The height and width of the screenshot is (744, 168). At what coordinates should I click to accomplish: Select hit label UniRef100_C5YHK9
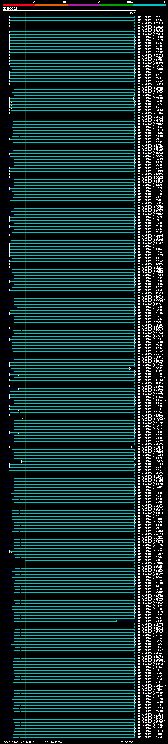tap(151, 301)
